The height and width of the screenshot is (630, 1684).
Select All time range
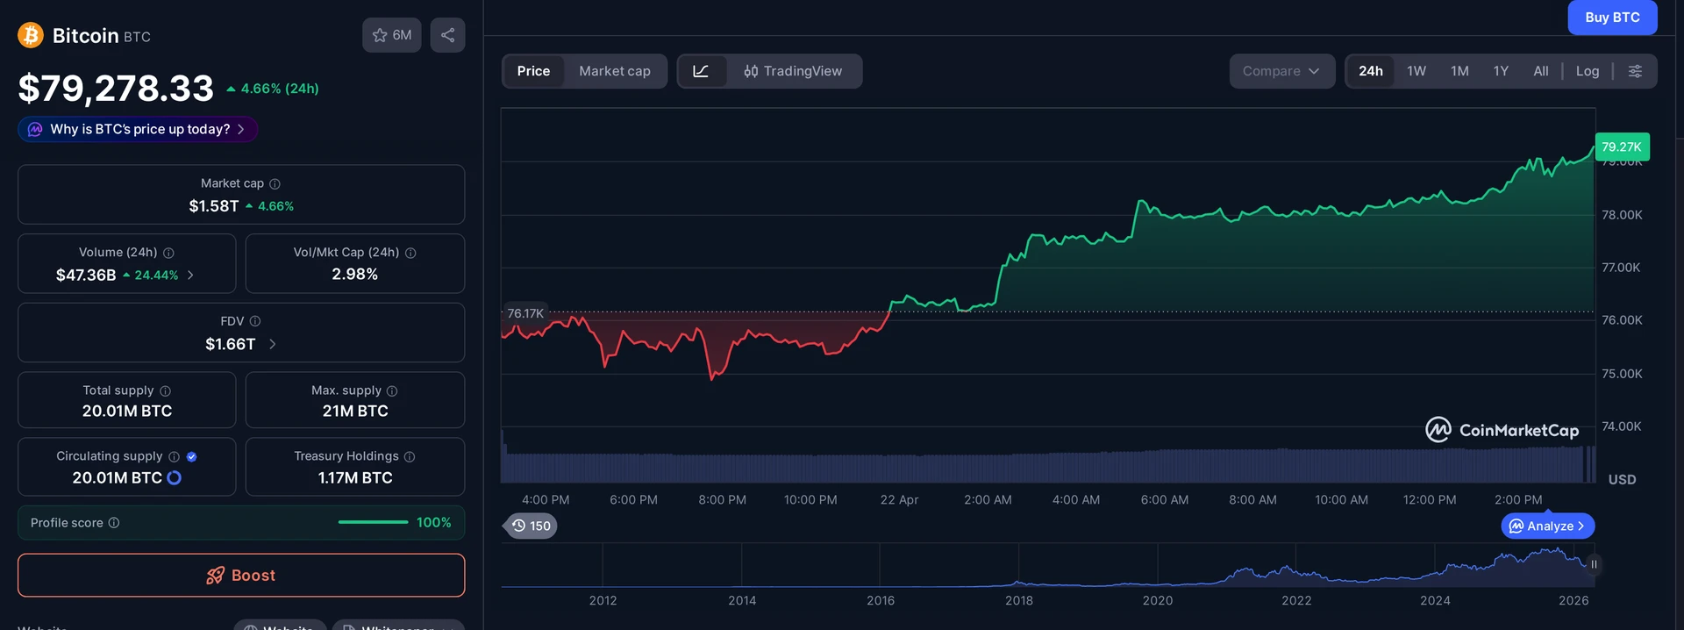tap(1541, 71)
